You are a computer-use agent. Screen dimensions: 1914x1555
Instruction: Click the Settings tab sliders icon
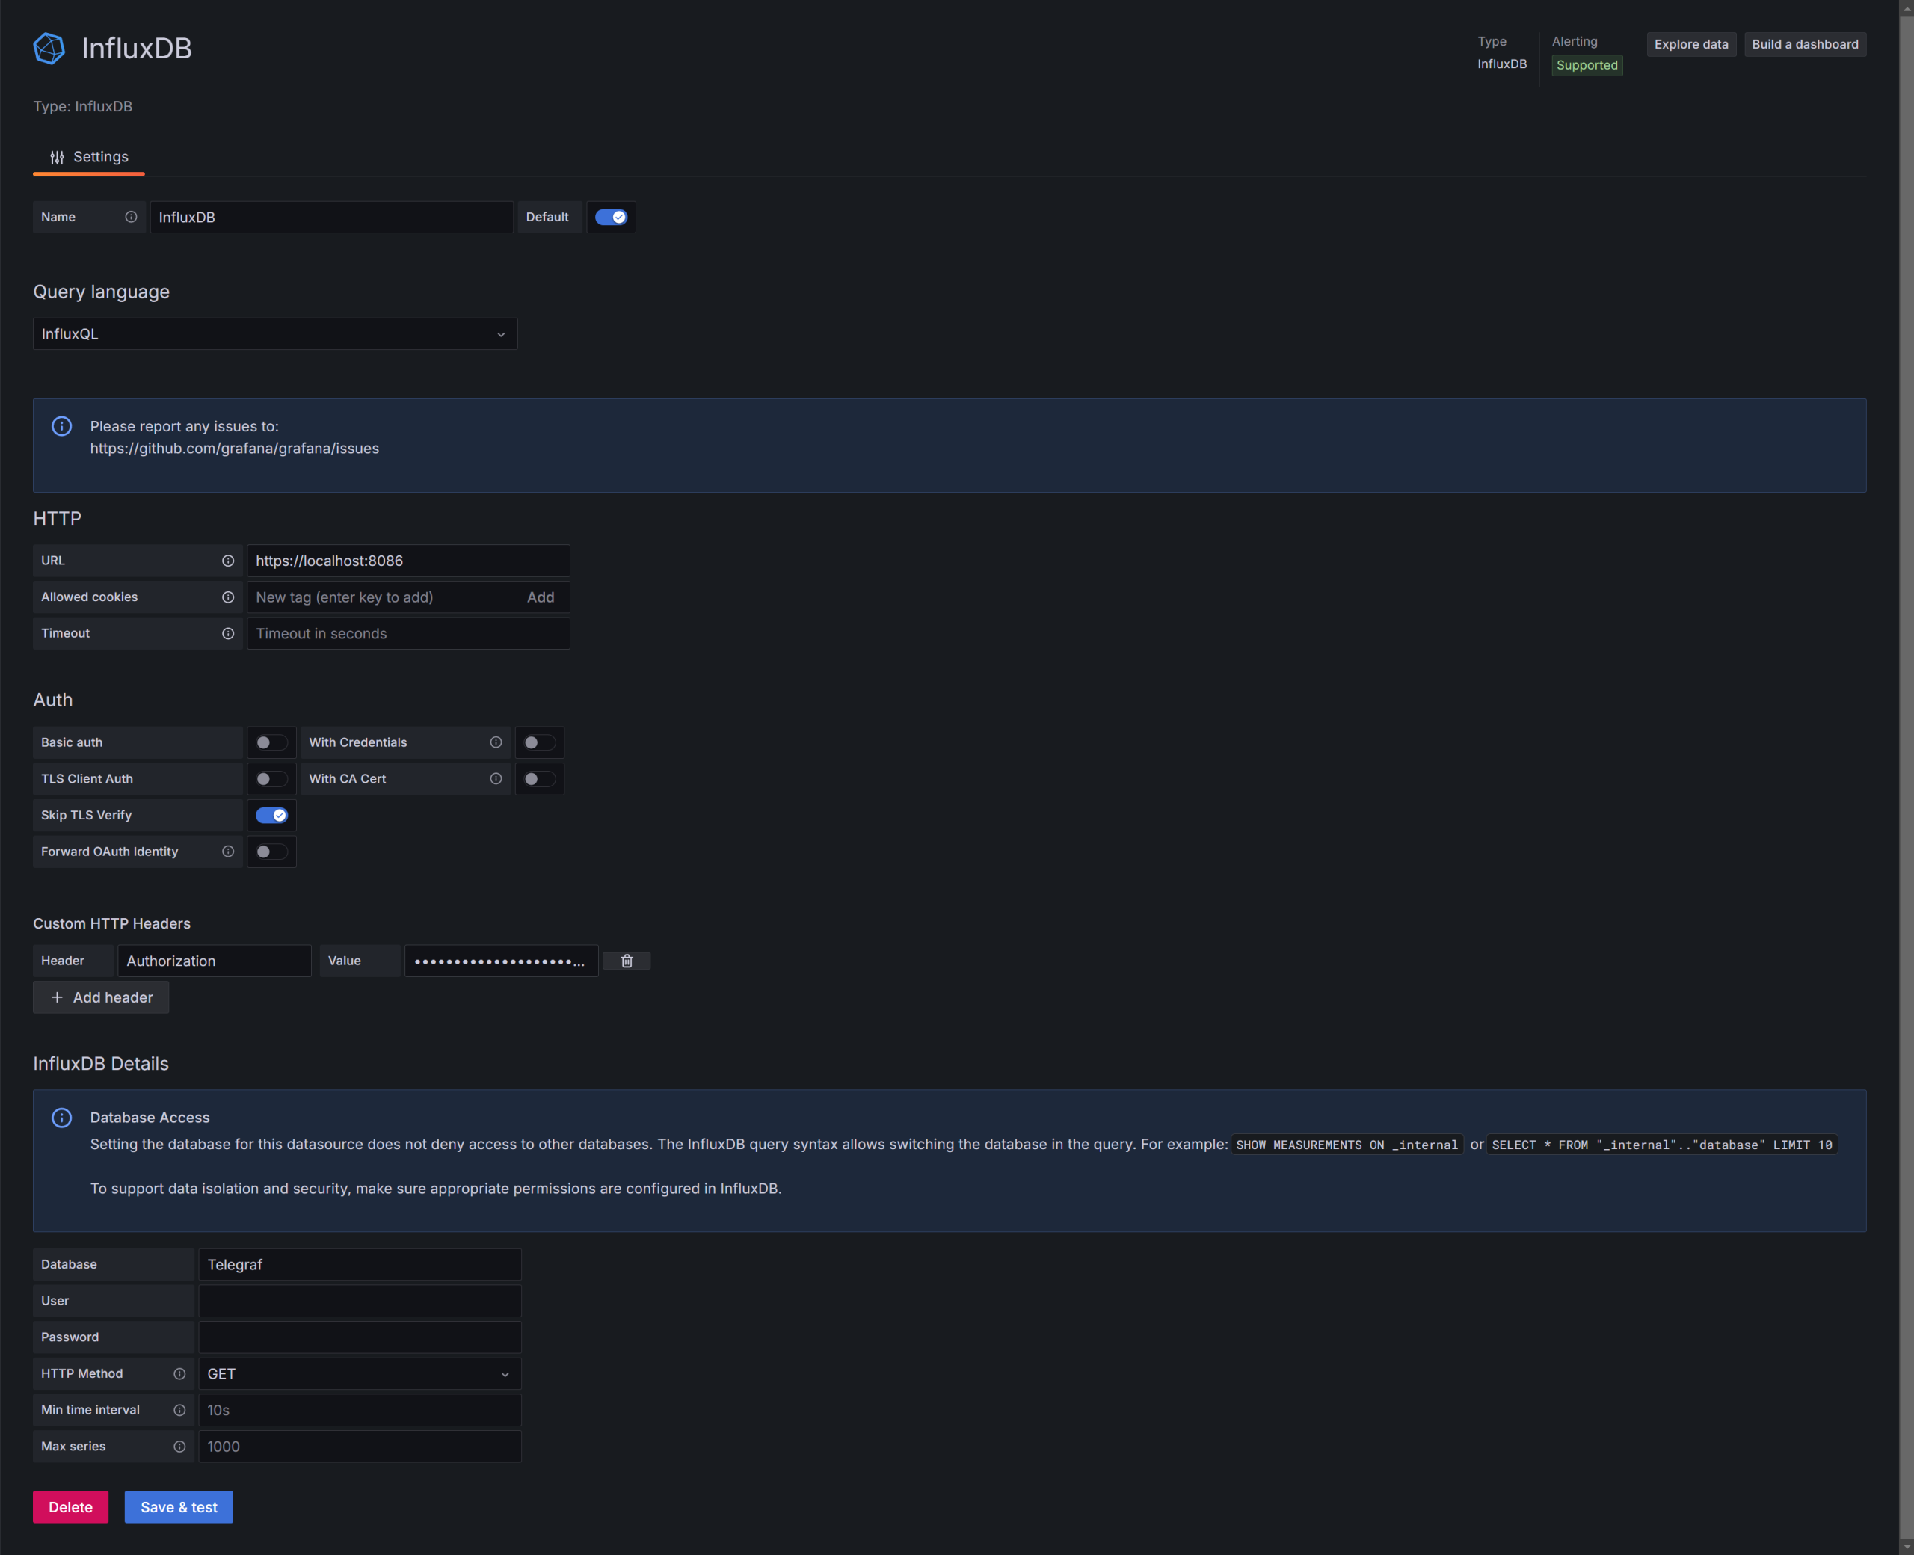(x=58, y=158)
